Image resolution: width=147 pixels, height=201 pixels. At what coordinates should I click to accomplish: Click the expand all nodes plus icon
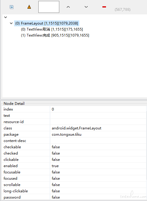click(x=12, y=7)
